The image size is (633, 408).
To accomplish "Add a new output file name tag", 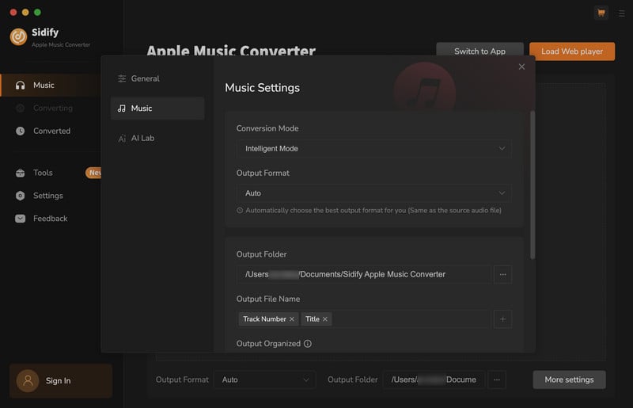I will point(502,319).
